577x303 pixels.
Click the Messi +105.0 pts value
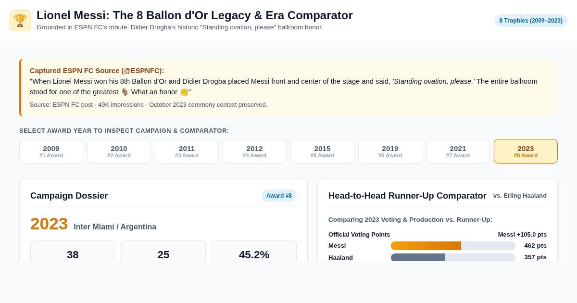point(522,235)
